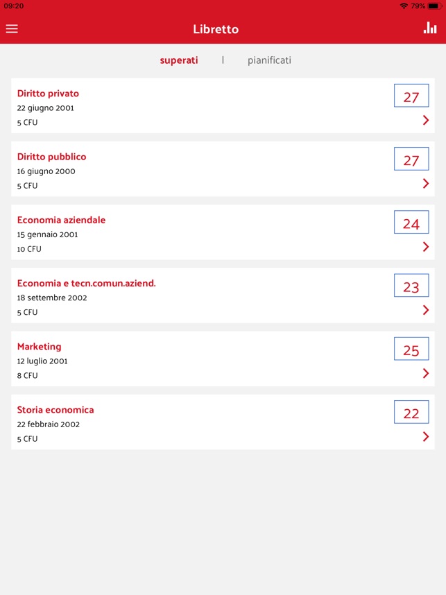Expand Diritto pubblico details chevron
Screen dimensions: 446x595
point(426,184)
